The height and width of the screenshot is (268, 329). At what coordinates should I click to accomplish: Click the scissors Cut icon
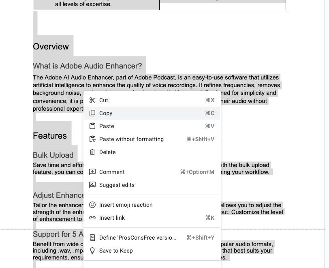(92, 100)
